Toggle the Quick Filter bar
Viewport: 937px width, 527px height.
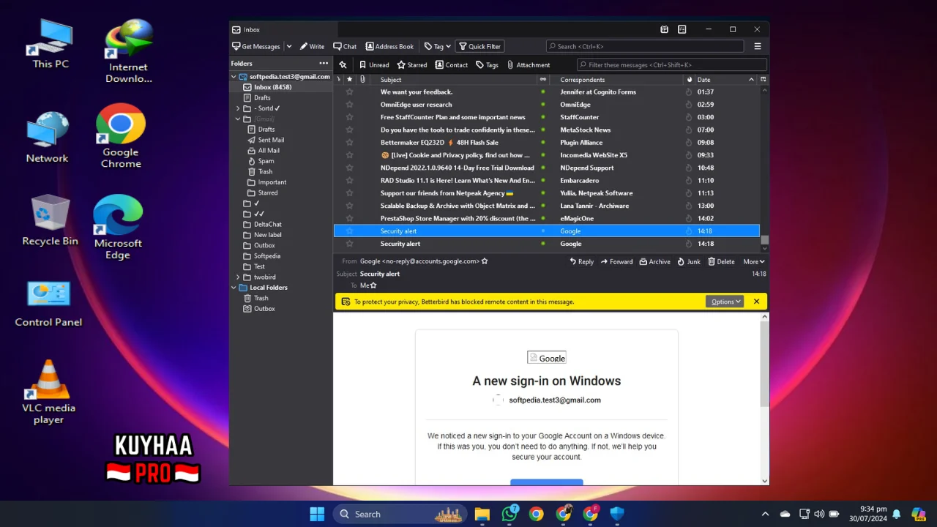480,46
